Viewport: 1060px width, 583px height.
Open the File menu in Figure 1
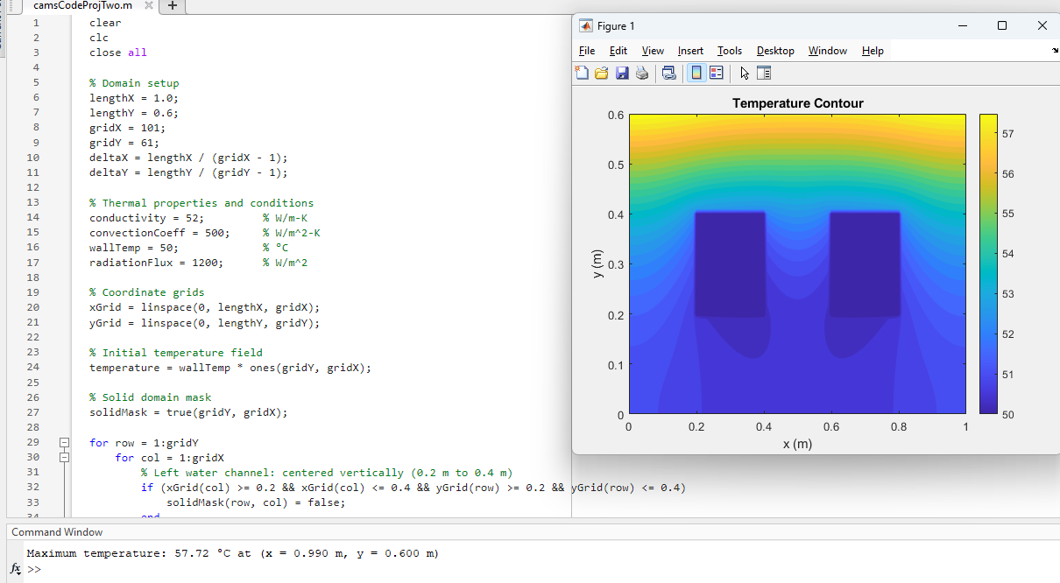587,51
